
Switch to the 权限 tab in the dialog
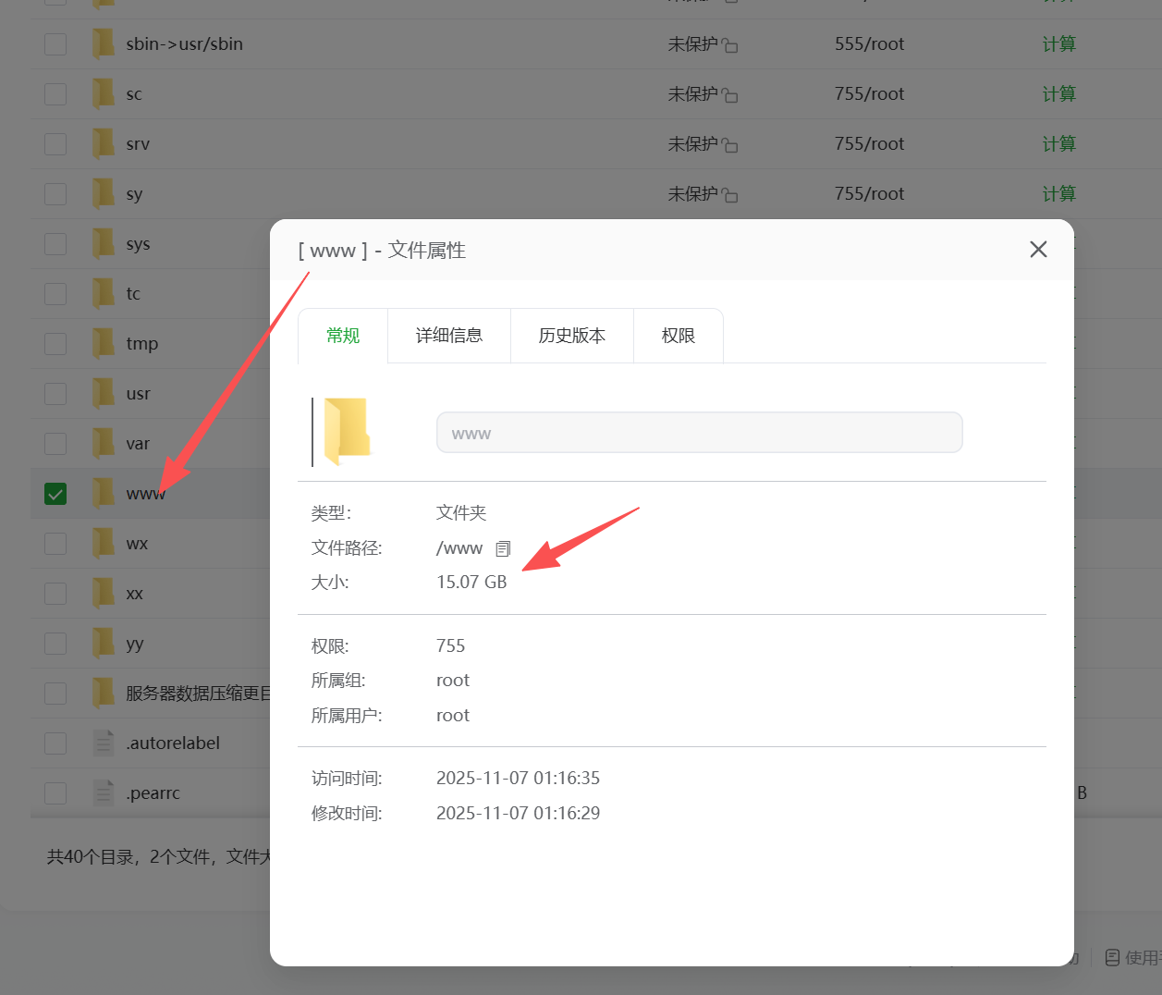tap(678, 336)
